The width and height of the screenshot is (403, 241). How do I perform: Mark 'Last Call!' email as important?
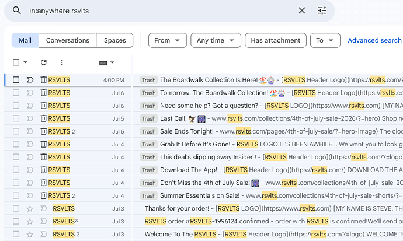point(30,118)
